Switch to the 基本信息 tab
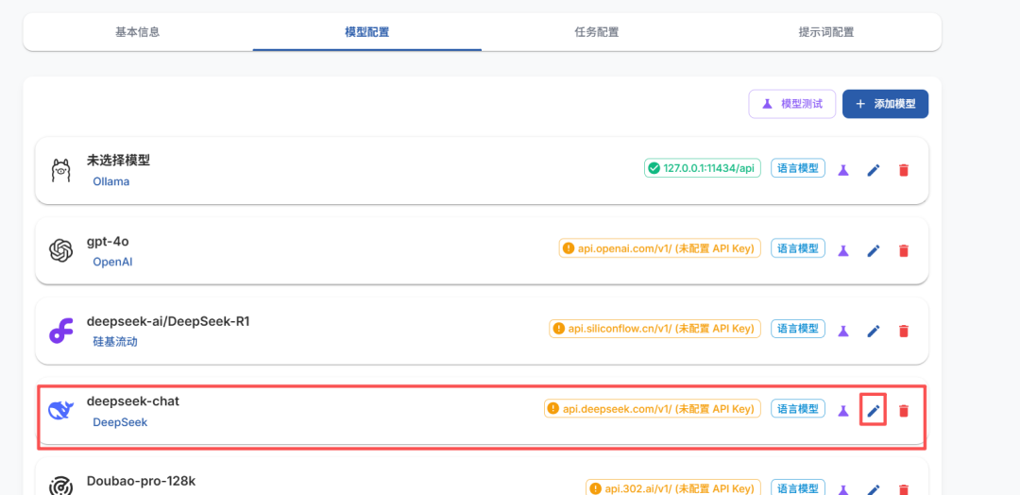The height and width of the screenshot is (495, 1020). click(138, 32)
